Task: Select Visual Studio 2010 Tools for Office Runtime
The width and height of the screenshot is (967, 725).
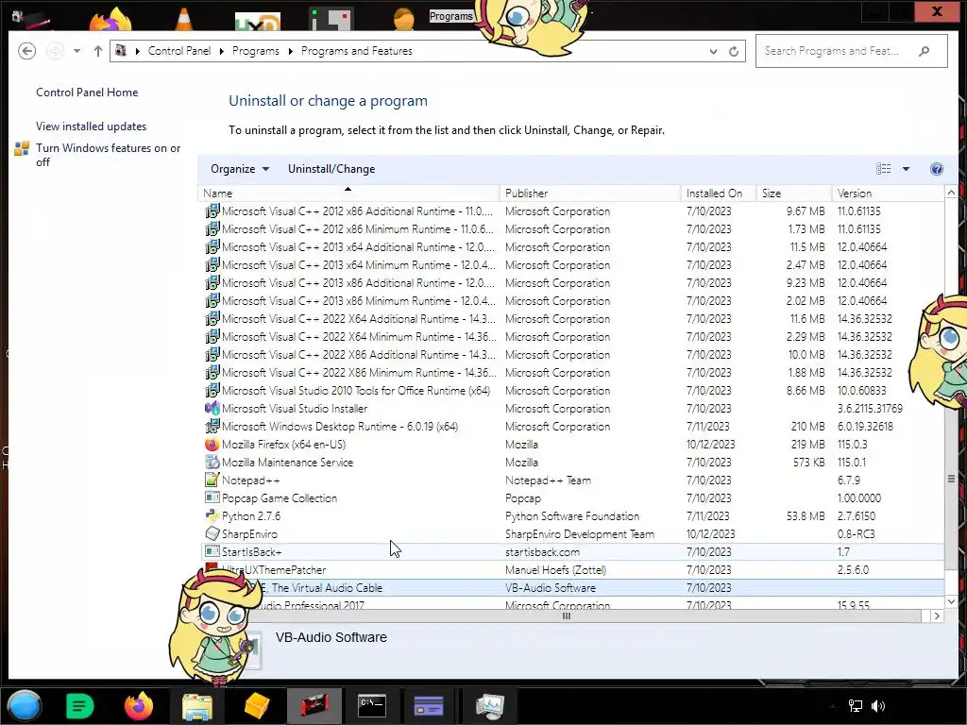Action: pos(573,391)
